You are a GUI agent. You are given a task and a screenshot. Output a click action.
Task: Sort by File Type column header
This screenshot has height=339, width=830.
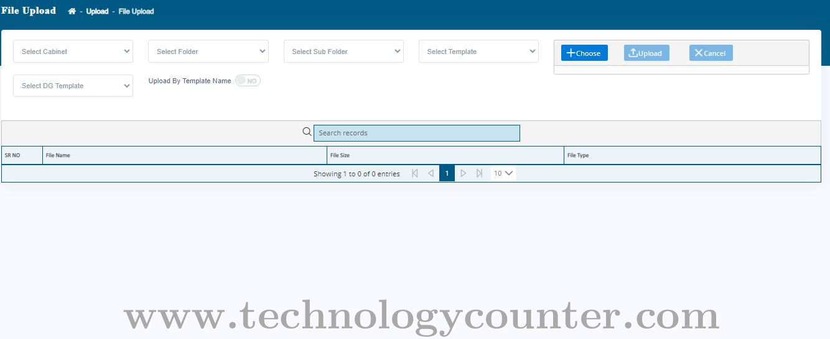[x=692, y=155]
